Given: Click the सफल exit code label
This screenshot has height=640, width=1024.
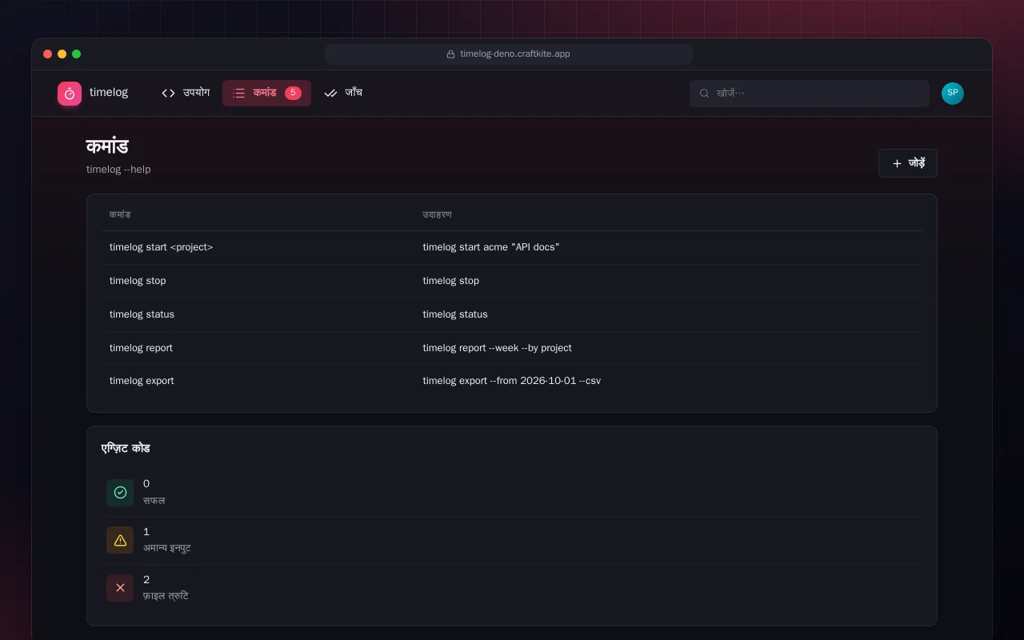Looking at the screenshot, I should 154,501.
